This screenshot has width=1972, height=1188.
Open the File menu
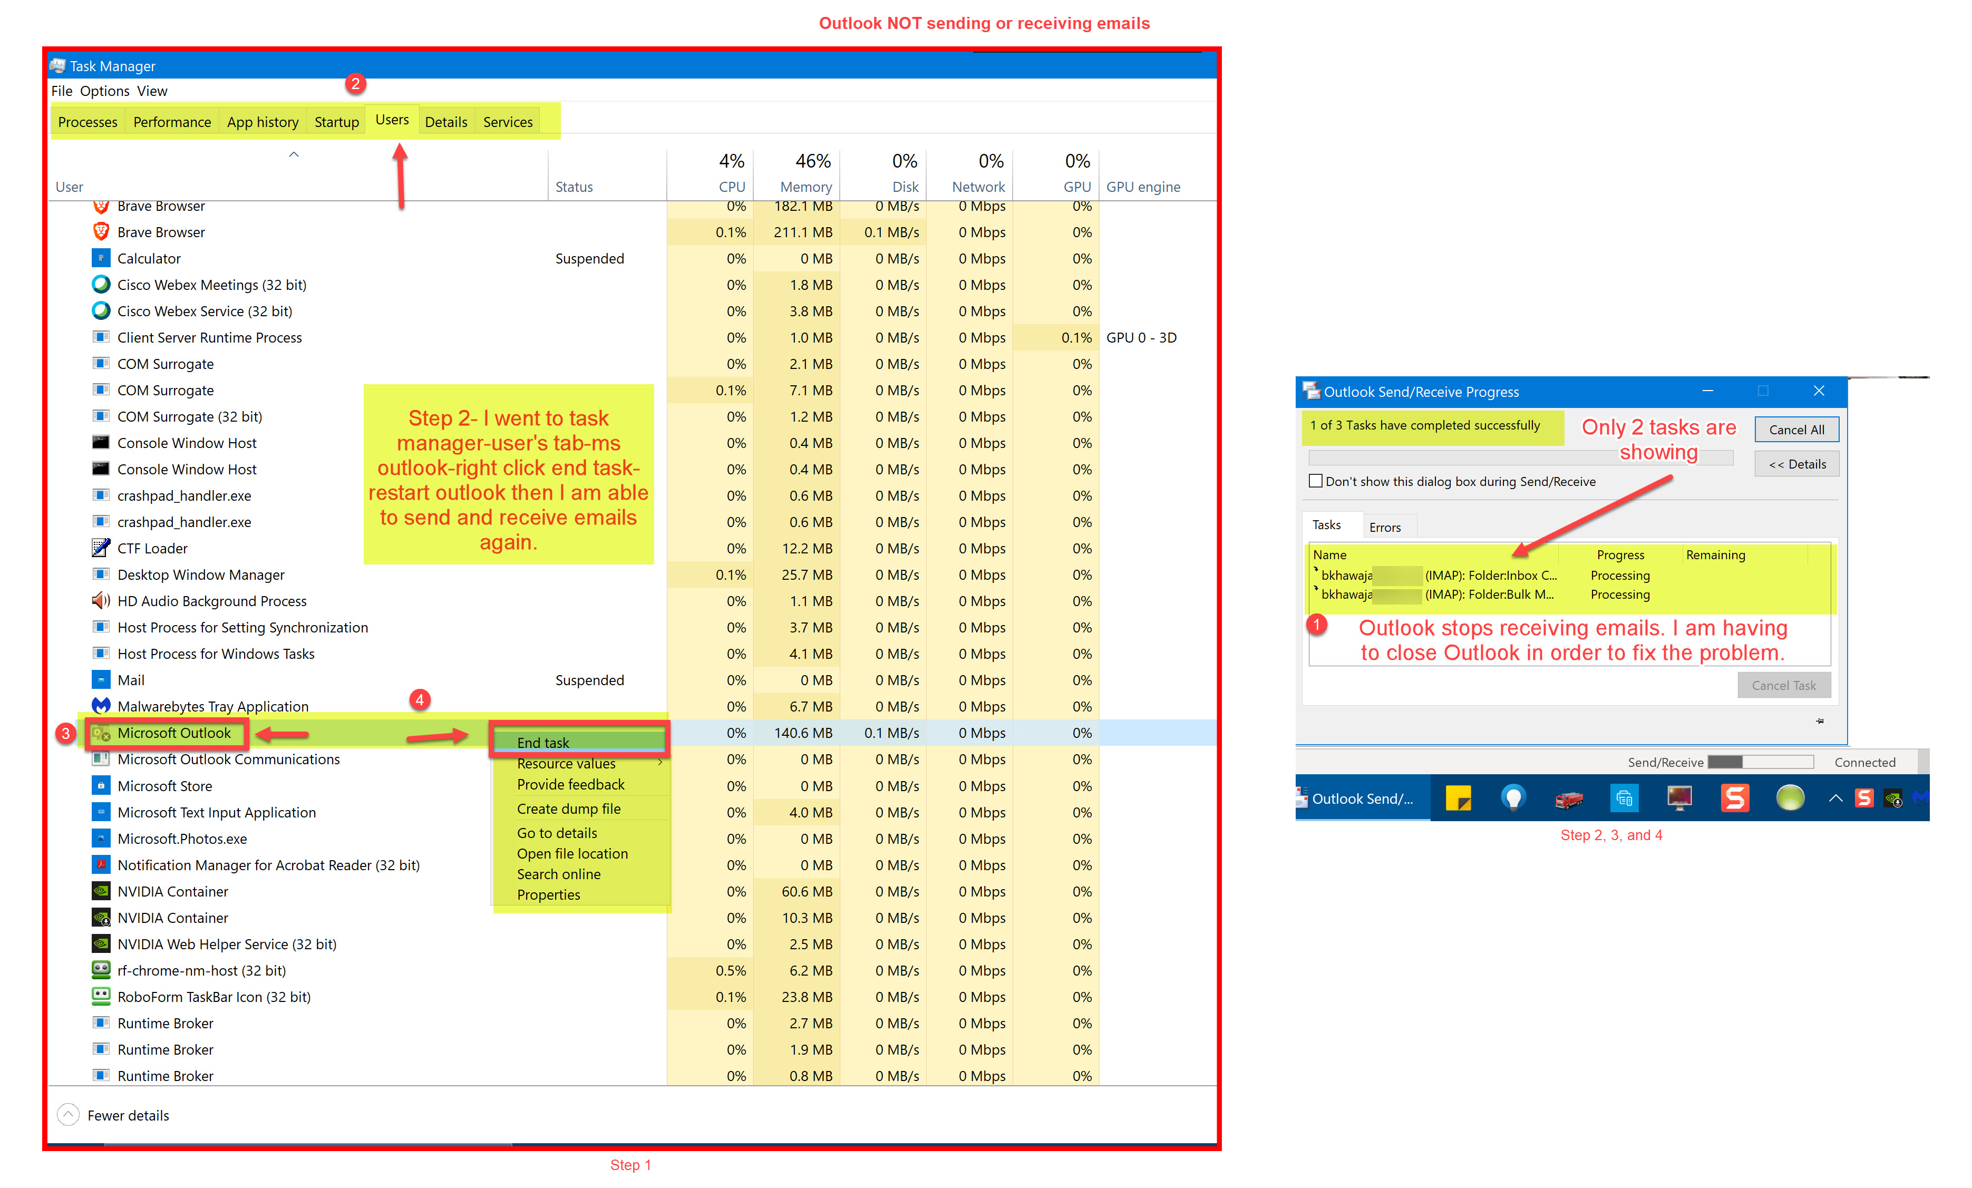point(62,91)
